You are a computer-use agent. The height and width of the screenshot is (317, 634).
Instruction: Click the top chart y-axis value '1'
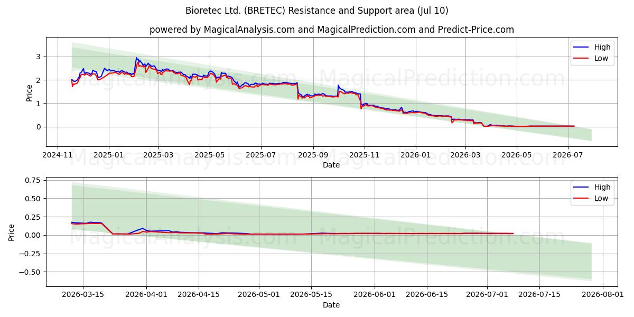[x=39, y=104]
